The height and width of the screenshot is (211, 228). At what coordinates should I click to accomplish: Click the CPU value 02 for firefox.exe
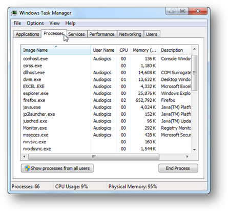pos(123,100)
